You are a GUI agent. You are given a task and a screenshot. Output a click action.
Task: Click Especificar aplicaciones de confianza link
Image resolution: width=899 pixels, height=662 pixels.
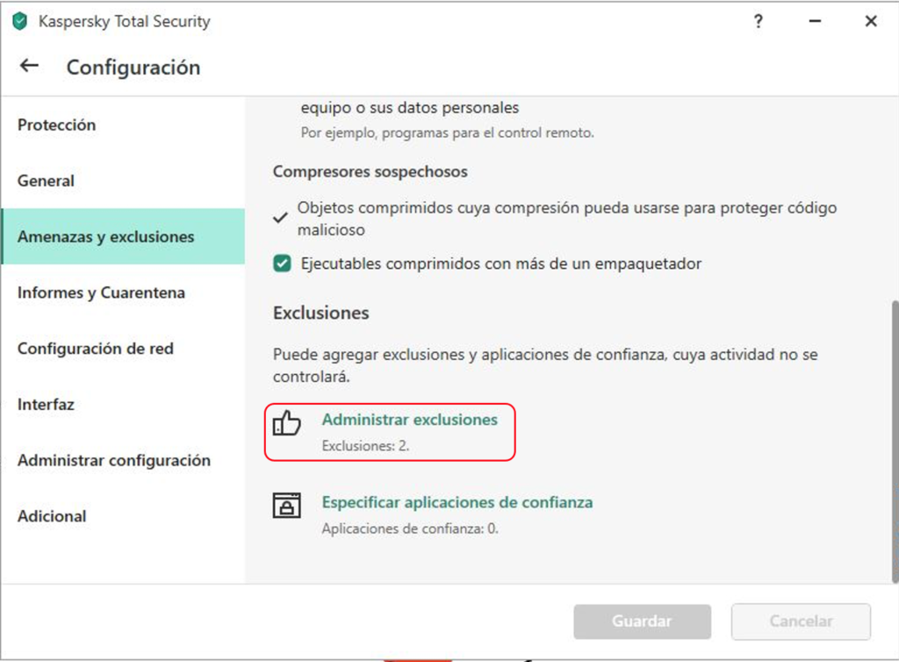pos(457,502)
